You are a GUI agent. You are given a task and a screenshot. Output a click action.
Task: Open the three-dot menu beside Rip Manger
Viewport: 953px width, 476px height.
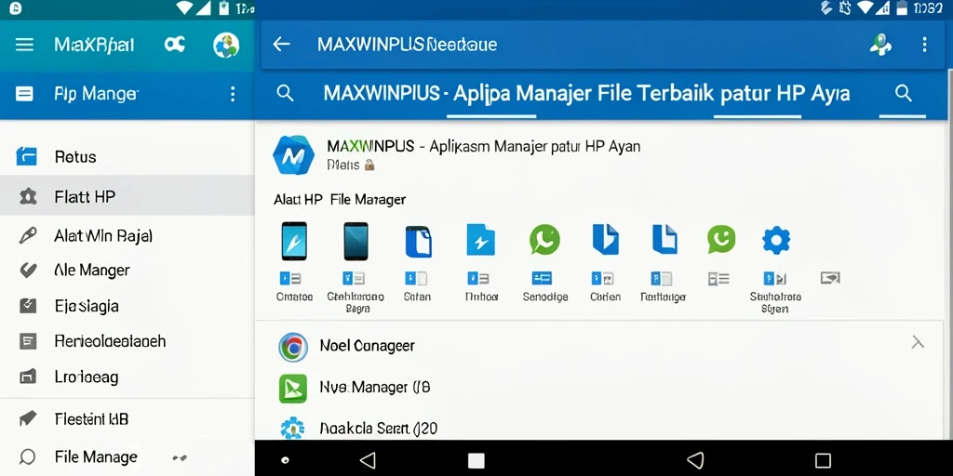[x=232, y=94]
